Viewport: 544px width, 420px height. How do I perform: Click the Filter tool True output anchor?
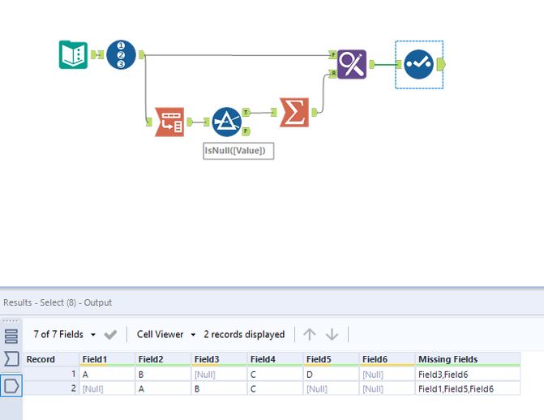tap(246, 112)
